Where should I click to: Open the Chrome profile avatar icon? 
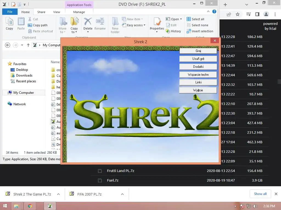tap(266, 14)
